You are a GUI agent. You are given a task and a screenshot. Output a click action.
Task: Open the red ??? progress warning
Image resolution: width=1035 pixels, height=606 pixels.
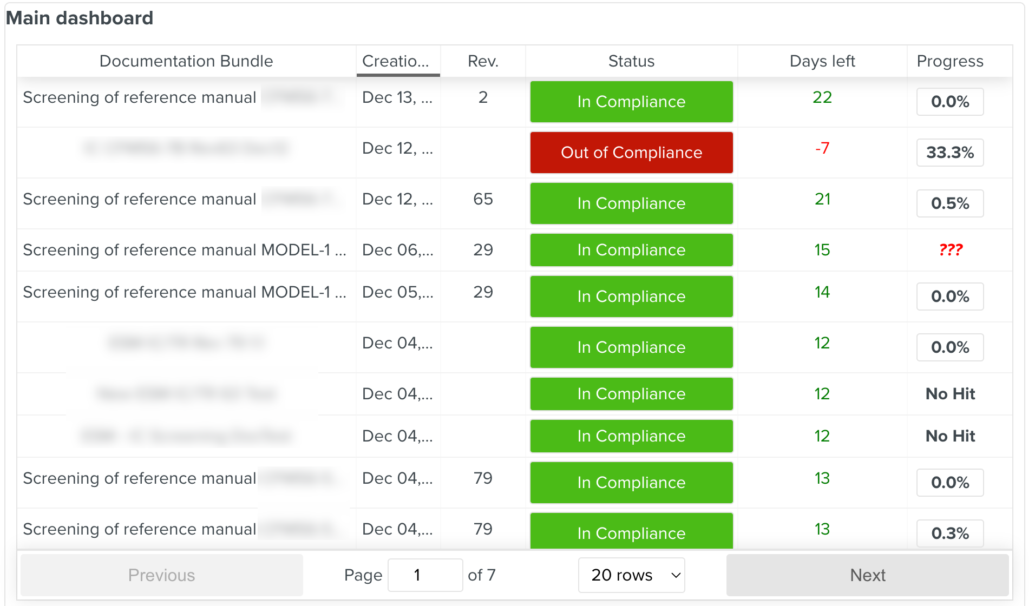950,250
